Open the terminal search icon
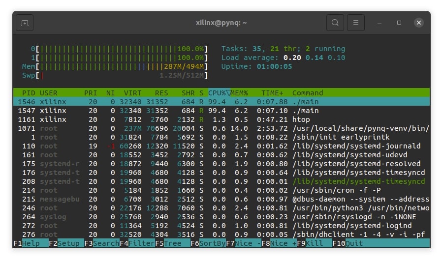 (335, 23)
